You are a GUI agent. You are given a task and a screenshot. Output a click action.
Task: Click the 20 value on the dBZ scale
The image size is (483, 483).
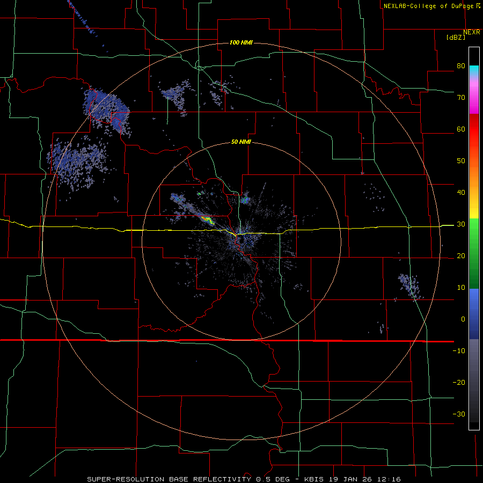tap(461, 256)
